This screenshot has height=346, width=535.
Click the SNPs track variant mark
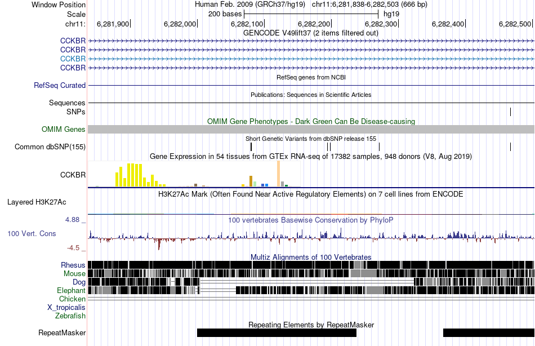click(x=510, y=112)
